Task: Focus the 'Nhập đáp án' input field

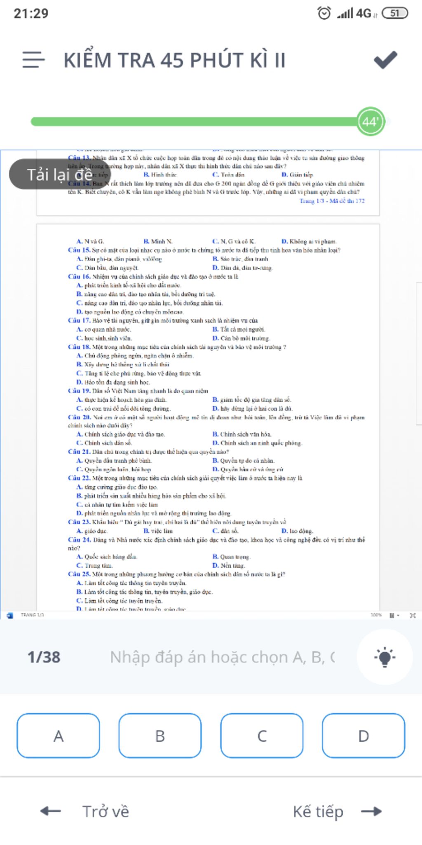Action: (x=223, y=657)
